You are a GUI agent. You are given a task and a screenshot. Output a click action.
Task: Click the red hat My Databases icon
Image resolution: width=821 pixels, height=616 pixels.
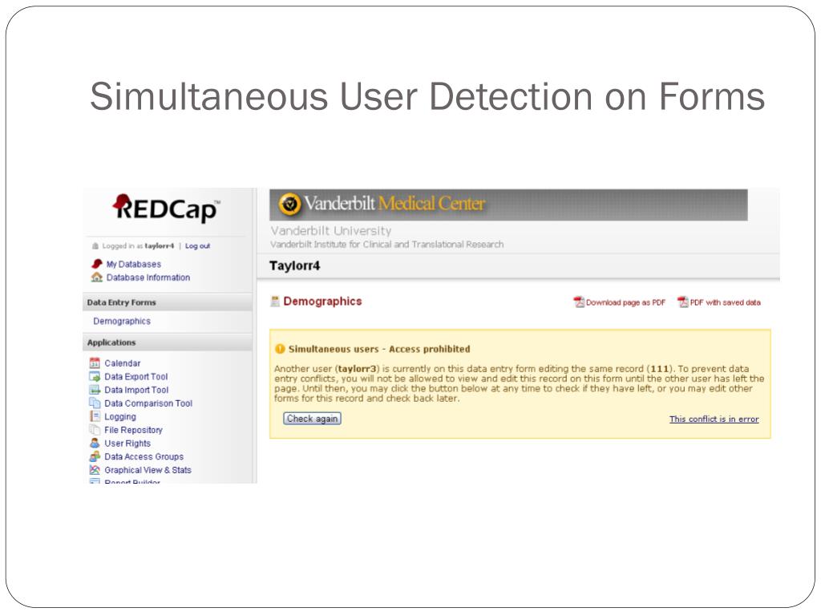click(97, 264)
